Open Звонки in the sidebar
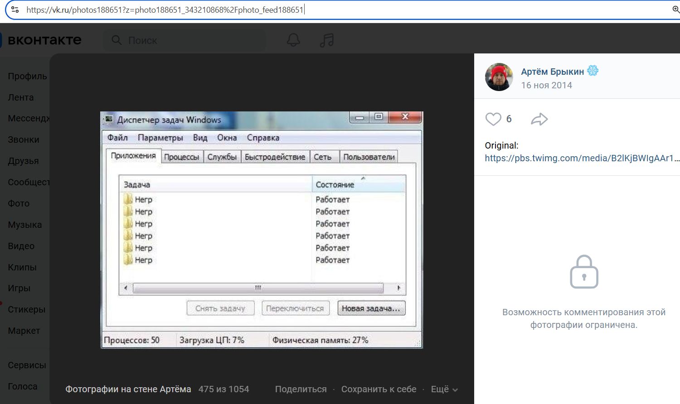 tap(24, 139)
